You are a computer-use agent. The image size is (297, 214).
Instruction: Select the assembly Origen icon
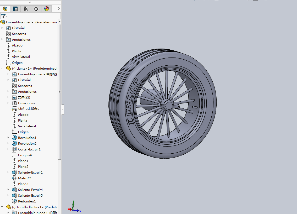(x=8, y=62)
